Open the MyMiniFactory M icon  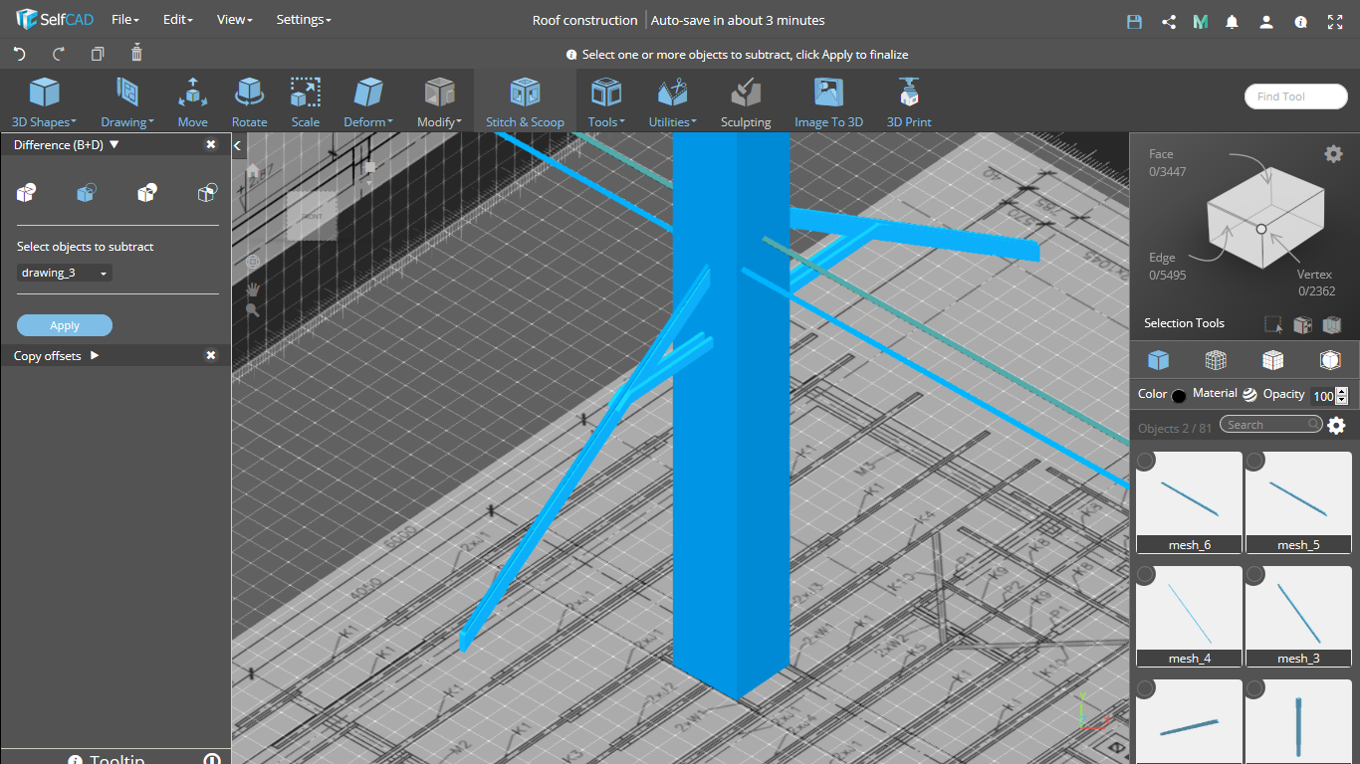pos(1200,21)
